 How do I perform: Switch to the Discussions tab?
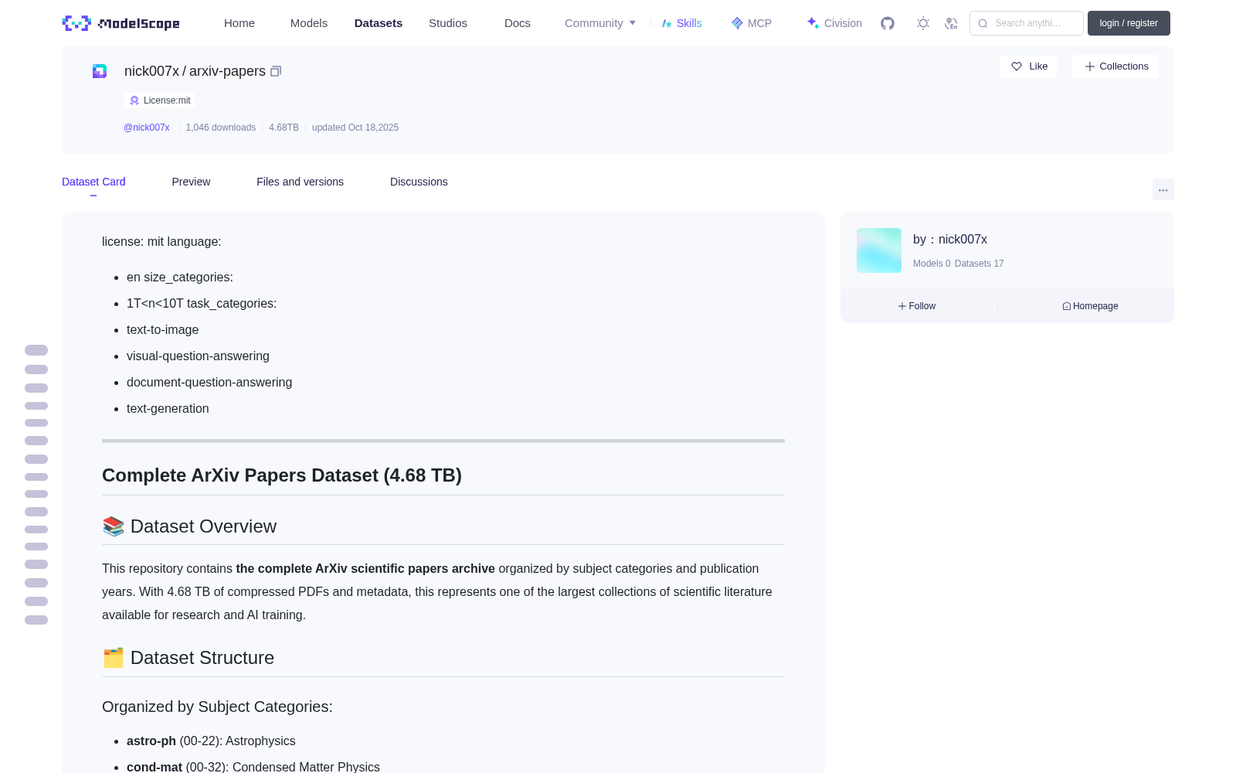[x=419, y=182]
